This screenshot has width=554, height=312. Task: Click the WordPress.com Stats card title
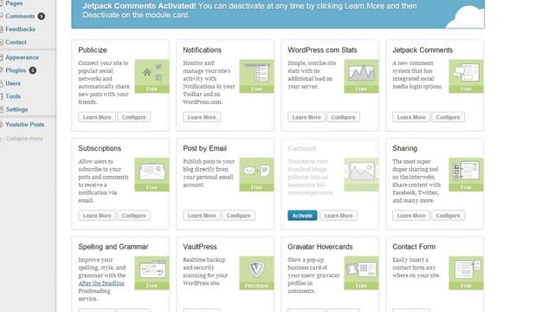point(322,50)
